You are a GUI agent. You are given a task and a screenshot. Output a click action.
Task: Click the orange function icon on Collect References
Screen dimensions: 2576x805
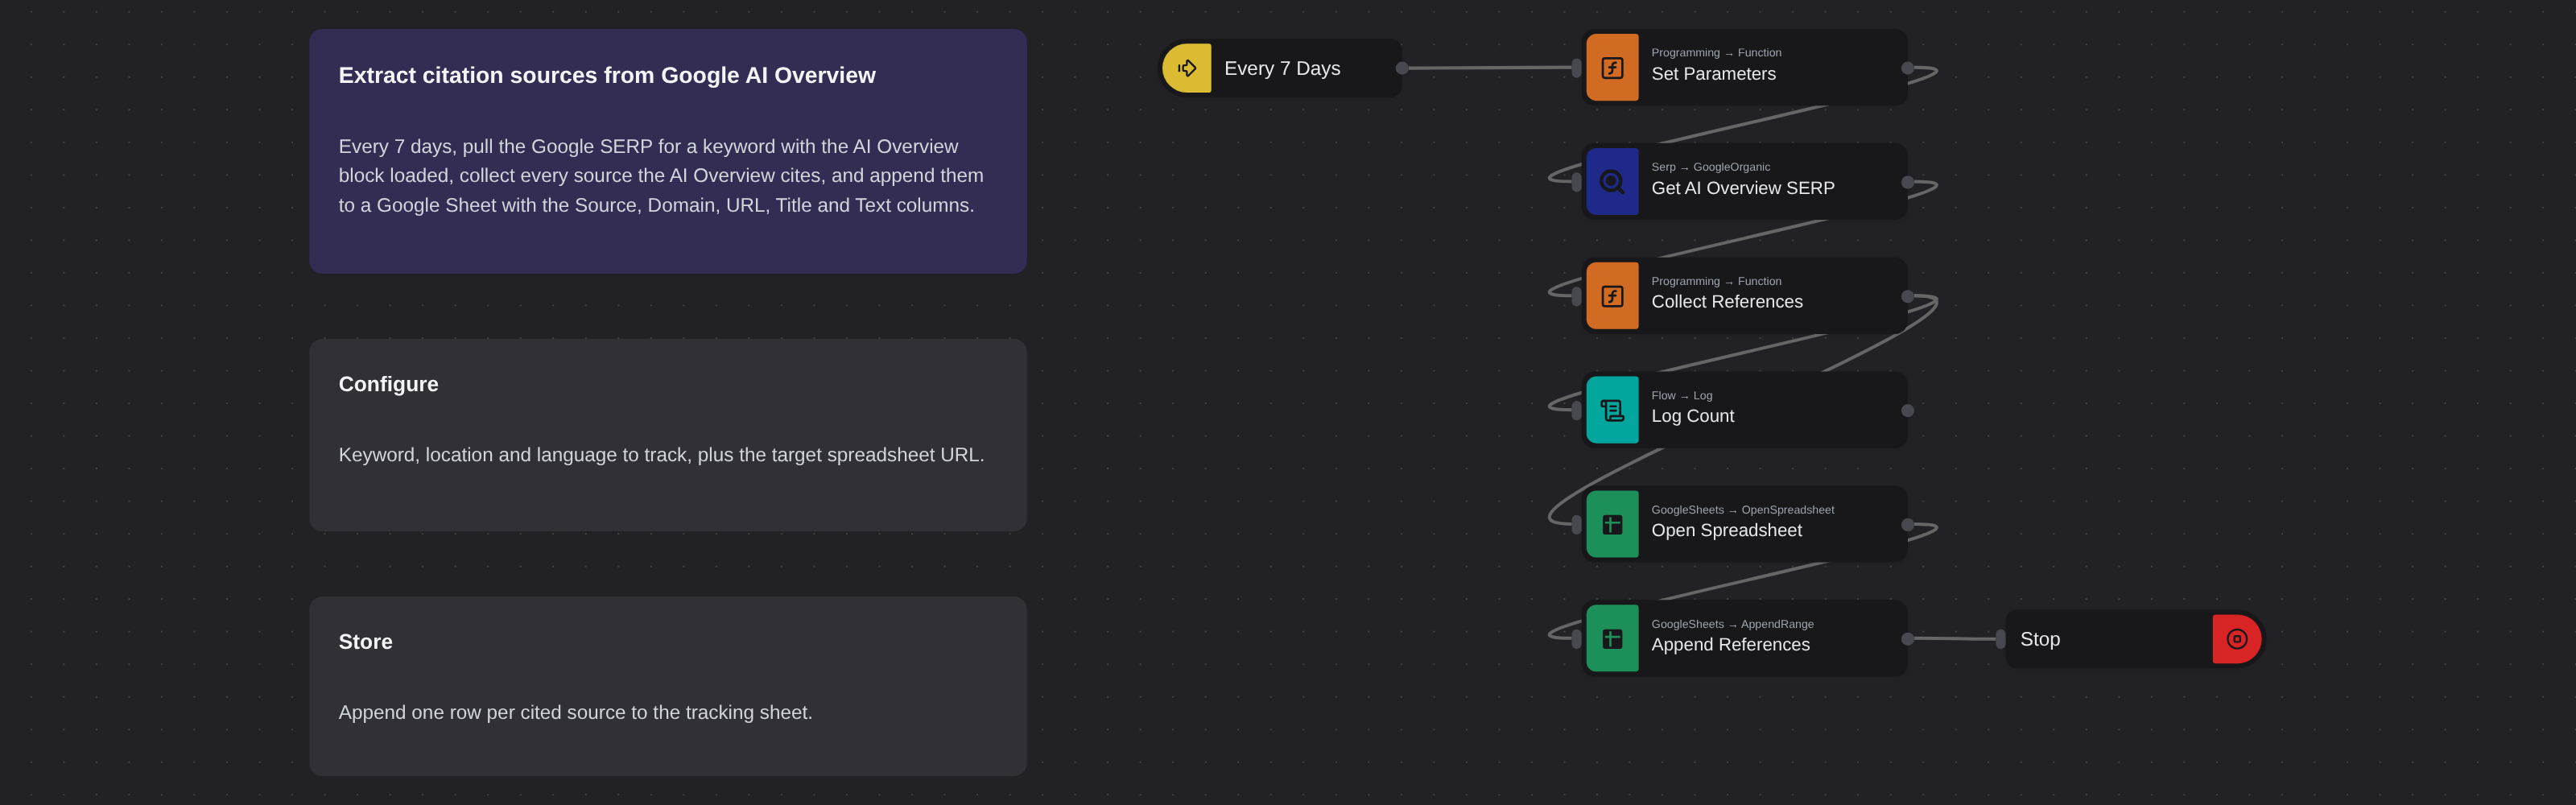(x=1612, y=296)
